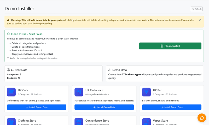Click the UK Bar wine glass icon
The height and width of the screenshot is (125, 209).
146,92
